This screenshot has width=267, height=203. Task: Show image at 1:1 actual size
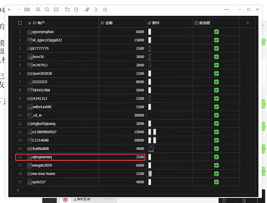[56, 10]
